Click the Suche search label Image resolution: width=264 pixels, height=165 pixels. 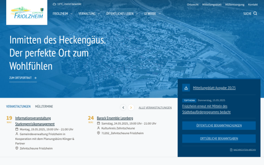(247, 14)
